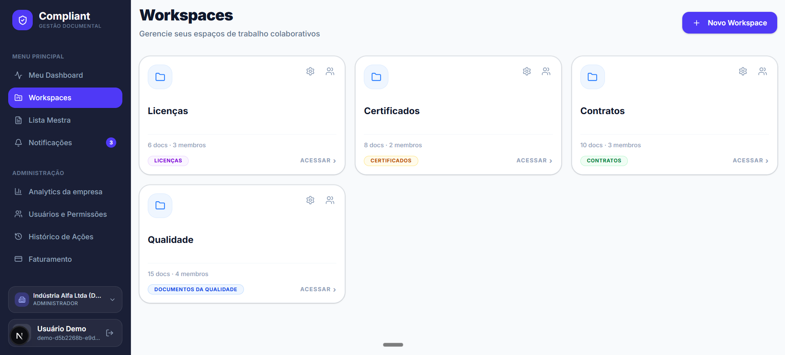
Task: Click ACESSAR on the Qualidade workspace
Action: coord(318,289)
